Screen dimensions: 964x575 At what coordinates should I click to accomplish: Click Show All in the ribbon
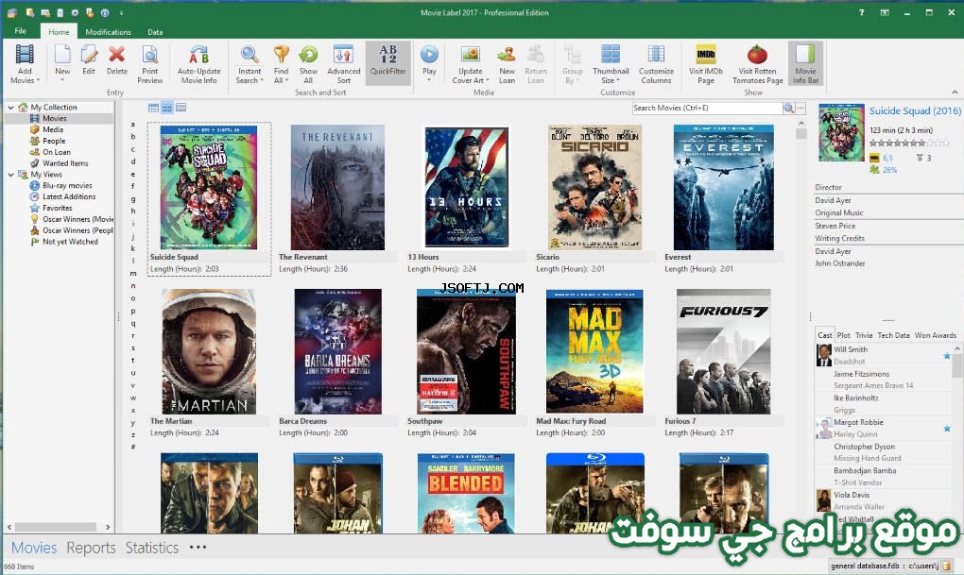tap(308, 64)
